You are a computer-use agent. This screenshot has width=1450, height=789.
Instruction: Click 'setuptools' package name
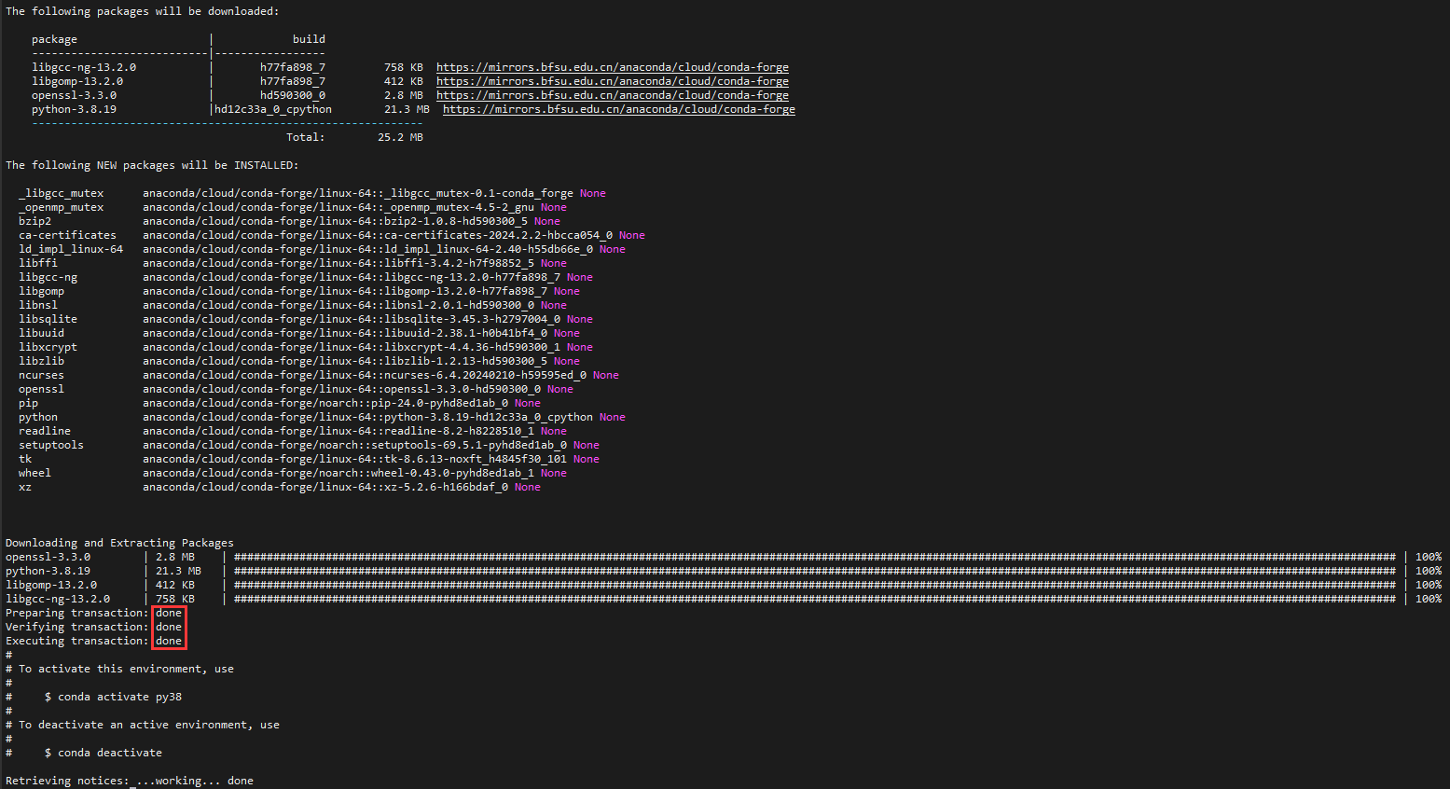click(x=51, y=445)
